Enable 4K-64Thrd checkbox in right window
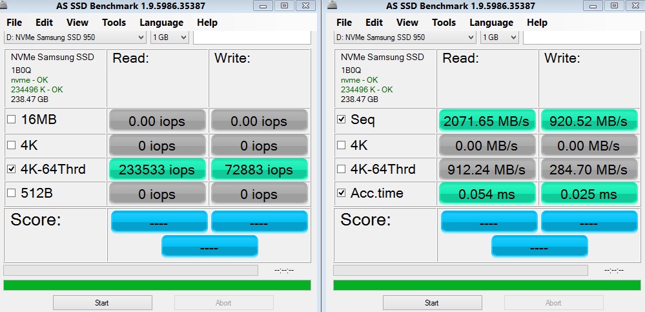 (342, 169)
